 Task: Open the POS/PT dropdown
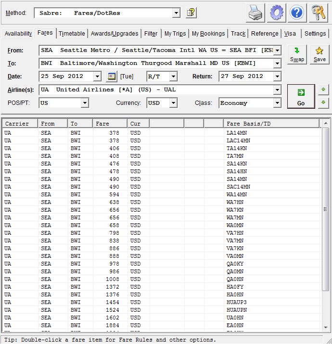point(85,103)
